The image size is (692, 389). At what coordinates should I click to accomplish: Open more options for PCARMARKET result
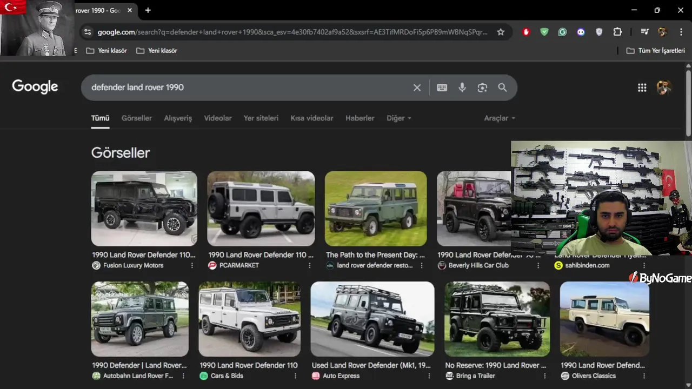pos(309,265)
